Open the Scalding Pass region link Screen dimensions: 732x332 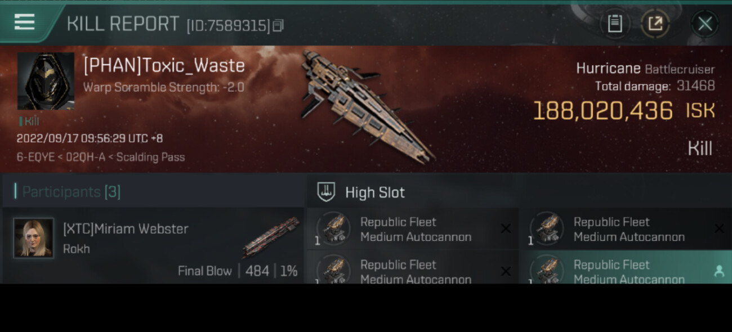pyautogui.click(x=151, y=157)
